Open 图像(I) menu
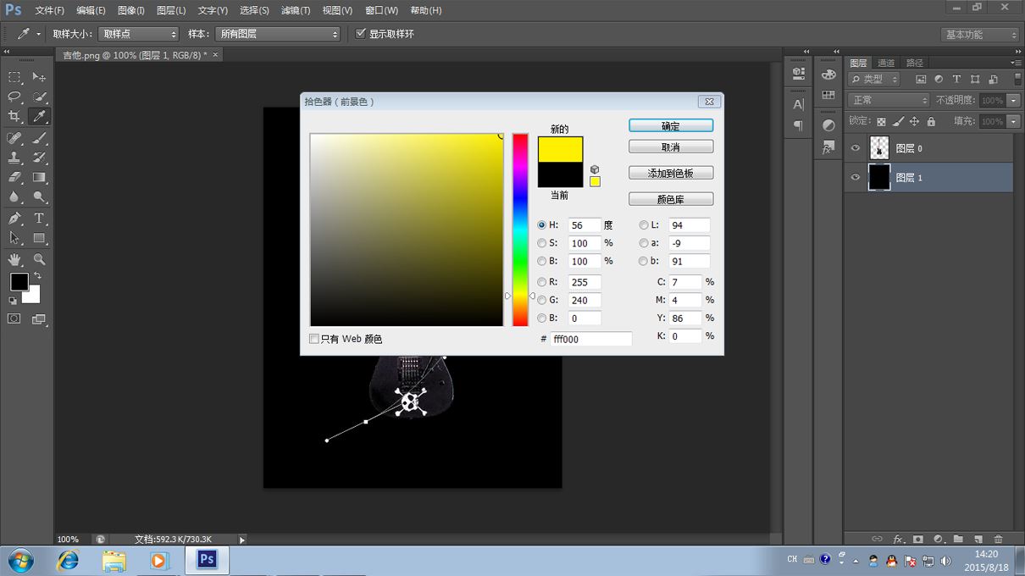The image size is (1025, 576). coord(130,10)
